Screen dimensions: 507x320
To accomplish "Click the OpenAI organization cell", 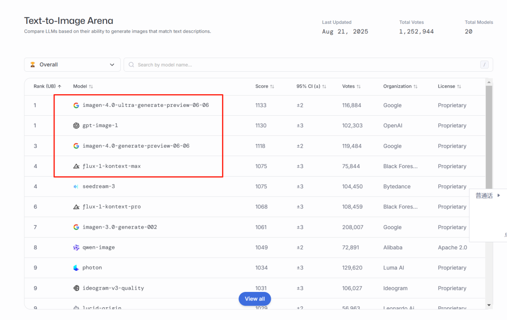I will pos(392,126).
